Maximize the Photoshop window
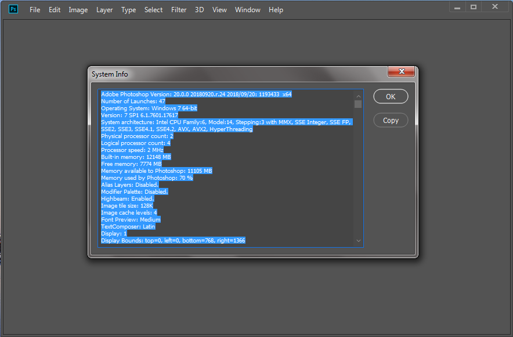 (x=474, y=7)
